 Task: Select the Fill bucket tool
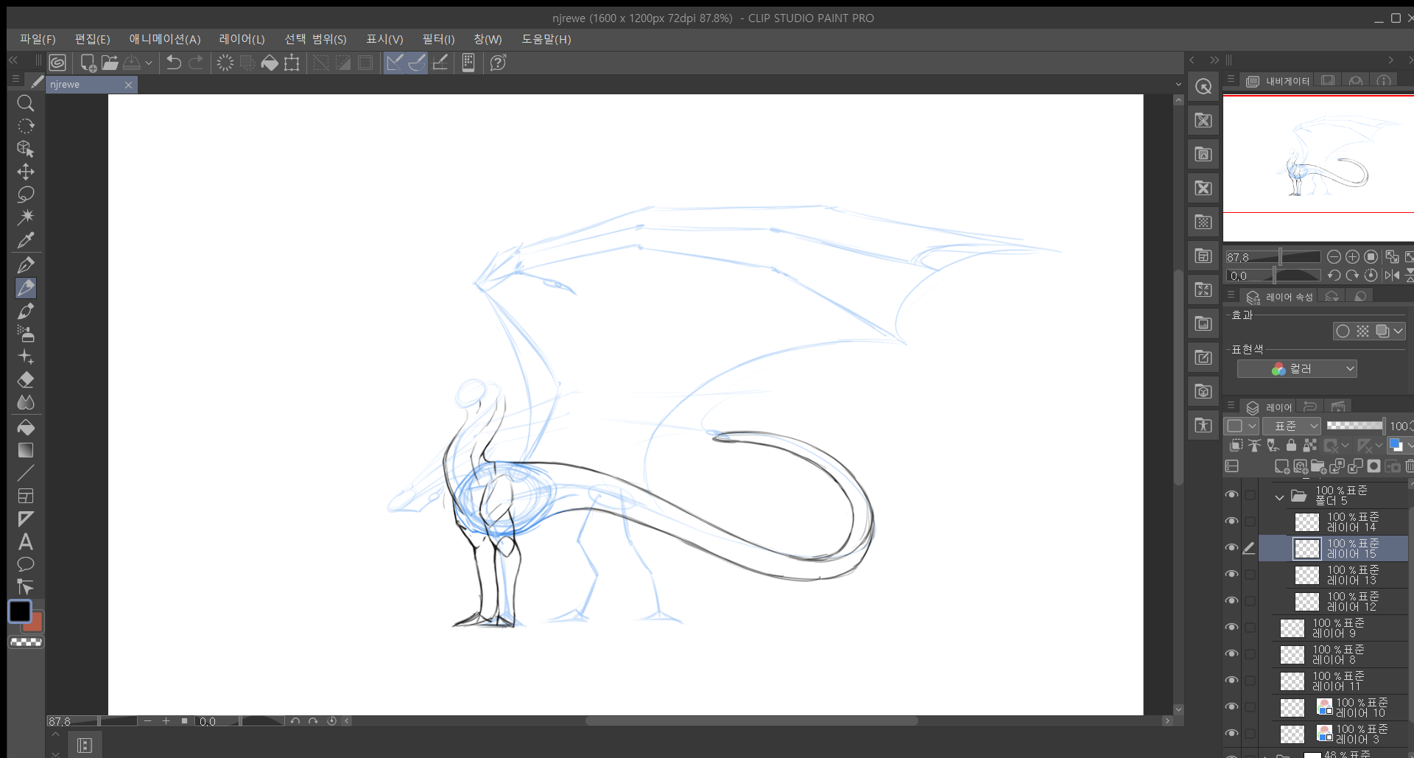click(26, 427)
